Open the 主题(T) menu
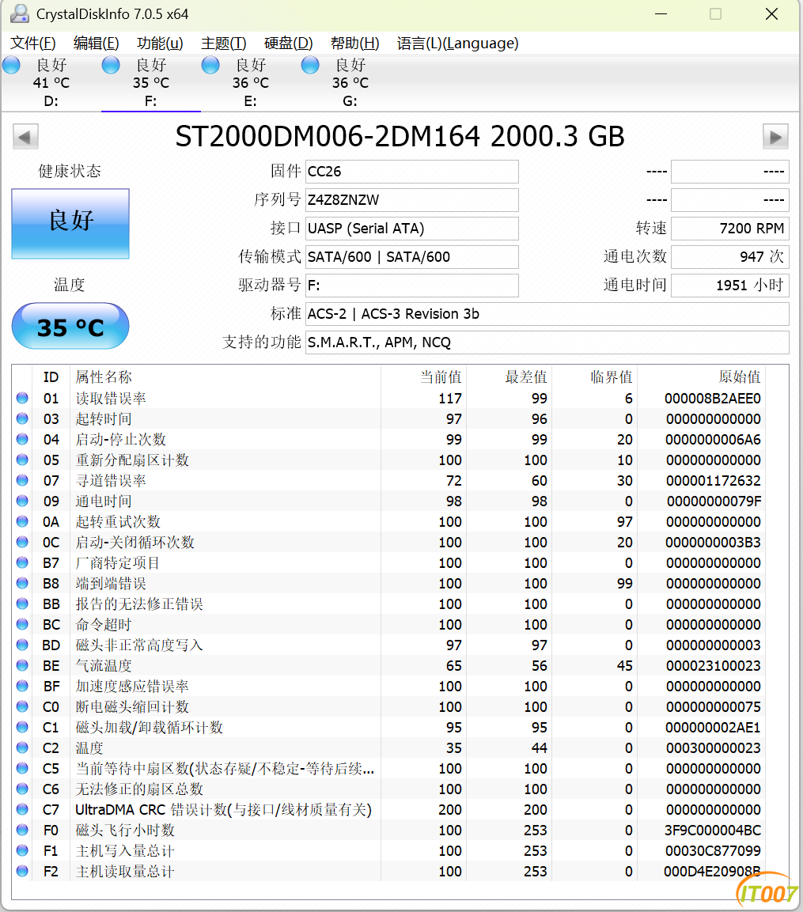The height and width of the screenshot is (912, 803). coord(223,43)
